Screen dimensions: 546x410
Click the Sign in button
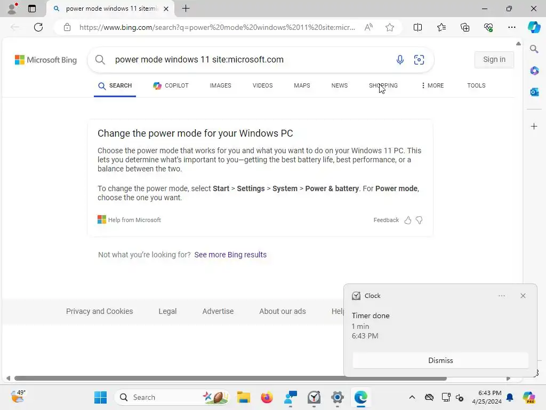[494, 60]
